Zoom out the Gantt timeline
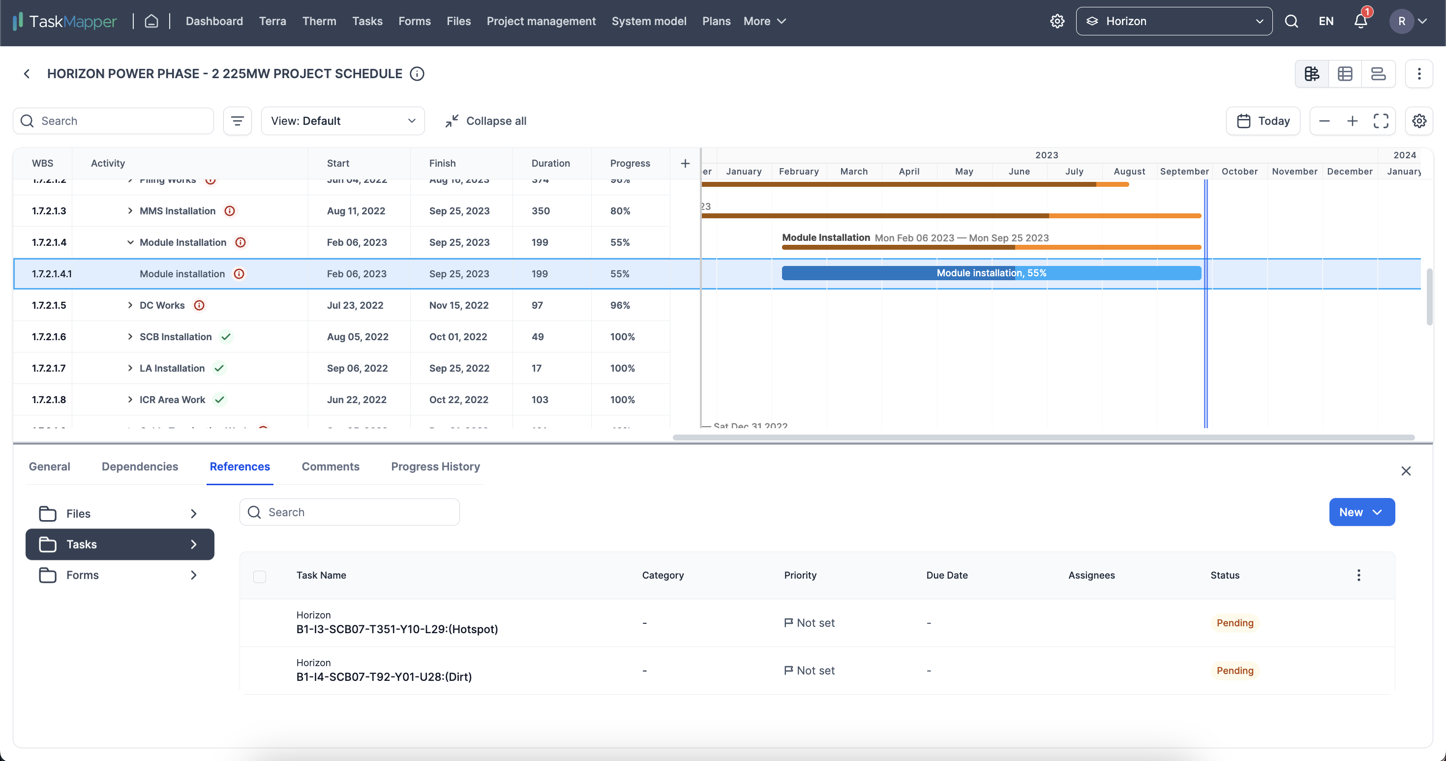1446x761 pixels. [1324, 121]
